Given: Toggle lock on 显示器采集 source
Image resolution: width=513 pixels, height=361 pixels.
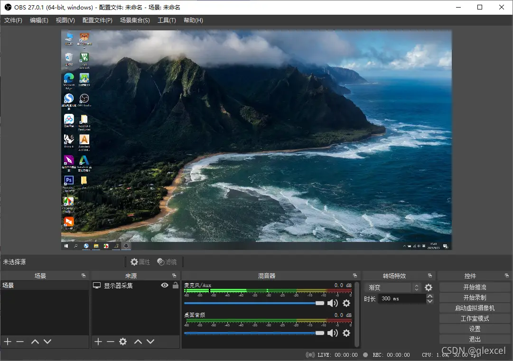Looking at the screenshot, I should [176, 286].
